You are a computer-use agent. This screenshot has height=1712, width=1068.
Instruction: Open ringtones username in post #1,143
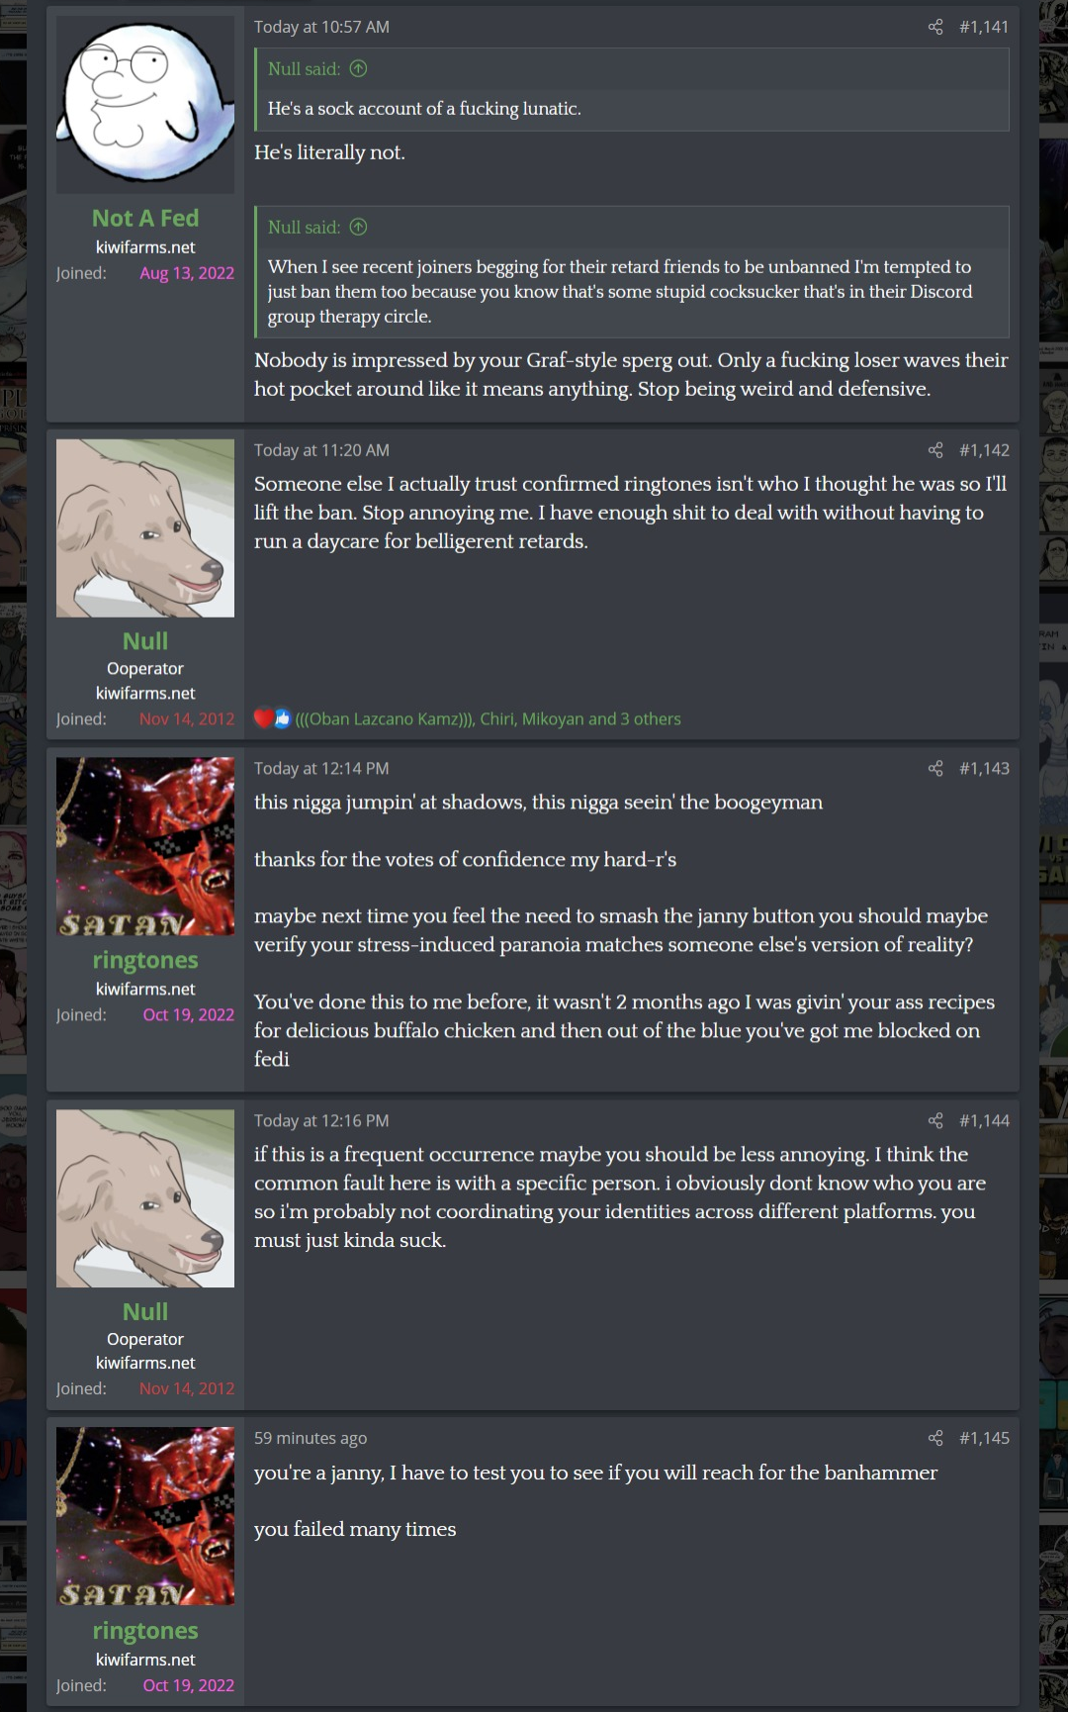click(145, 961)
